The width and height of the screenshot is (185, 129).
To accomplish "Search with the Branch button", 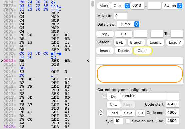I will coord(136,42).
